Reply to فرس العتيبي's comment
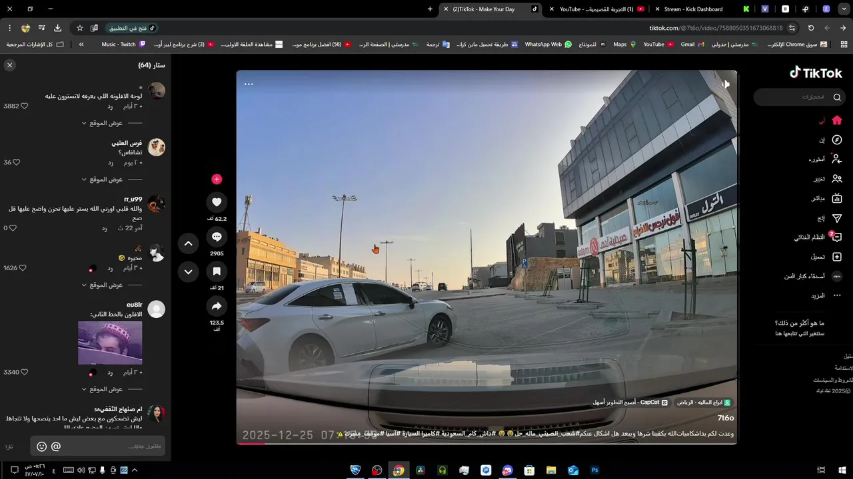The image size is (853, 479). [111, 162]
